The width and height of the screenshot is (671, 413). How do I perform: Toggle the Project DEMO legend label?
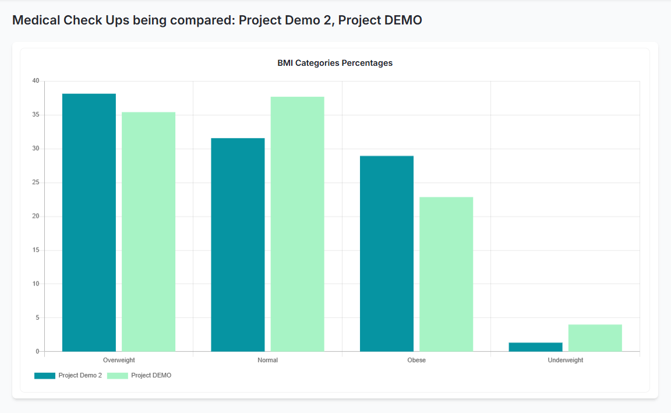pos(151,376)
